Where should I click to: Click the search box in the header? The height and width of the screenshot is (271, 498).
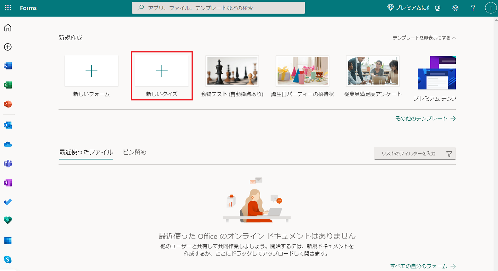pos(219,8)
